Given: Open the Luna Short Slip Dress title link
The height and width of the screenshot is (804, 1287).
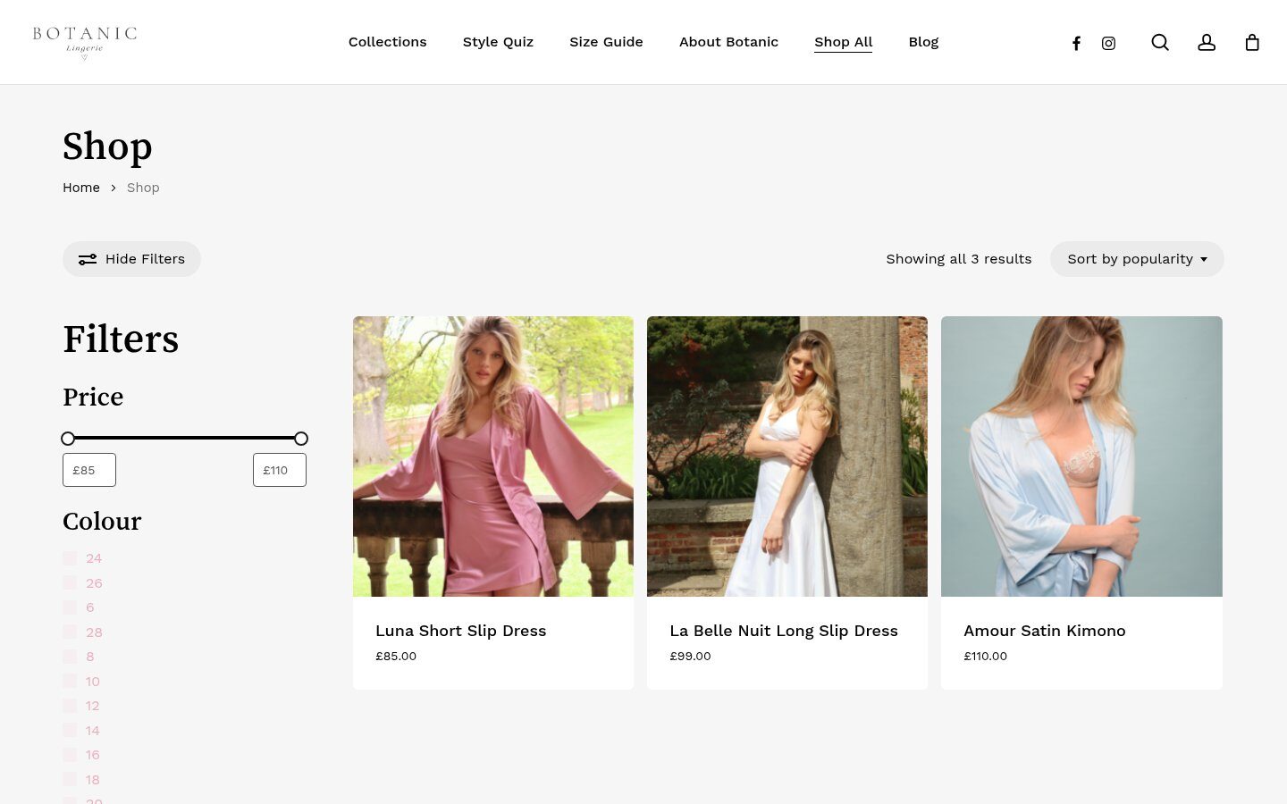Looking at the screenshot, I should (x=461, y=631).
